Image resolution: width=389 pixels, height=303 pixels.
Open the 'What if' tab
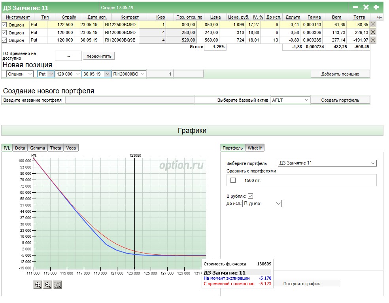(x=255, y=148)
